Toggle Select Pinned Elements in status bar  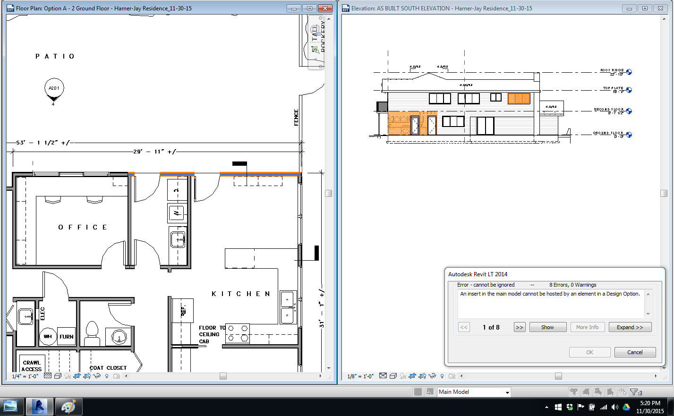click(598, 392)
